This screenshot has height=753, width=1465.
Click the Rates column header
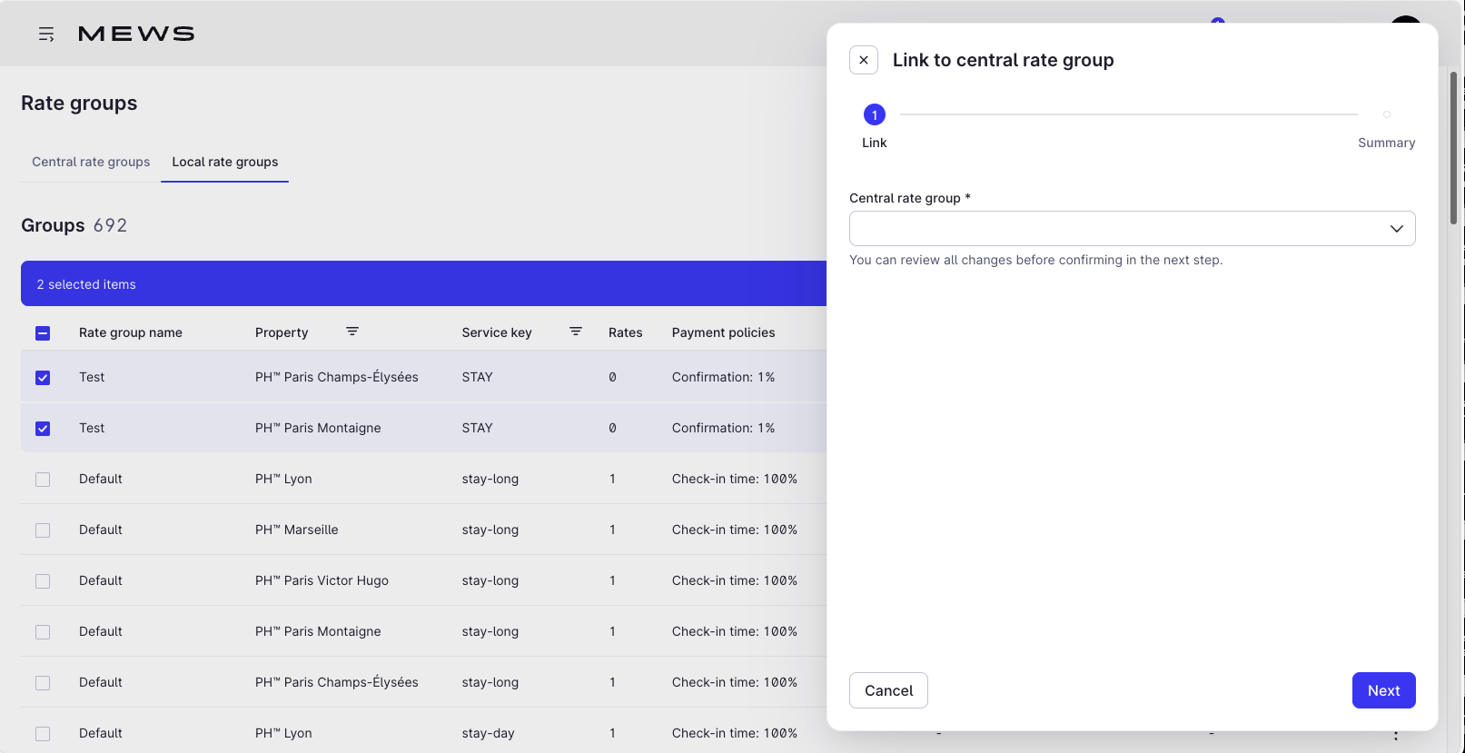pyautogui.click(x=626, y=332)
